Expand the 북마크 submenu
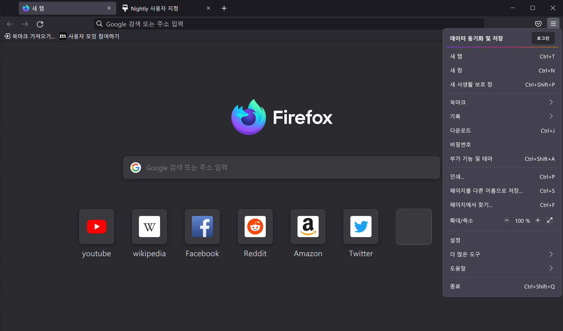 (x=502, y=102)
